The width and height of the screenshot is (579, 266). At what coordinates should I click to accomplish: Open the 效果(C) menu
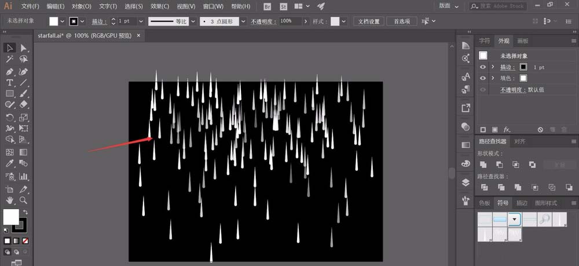pos(160,6)
